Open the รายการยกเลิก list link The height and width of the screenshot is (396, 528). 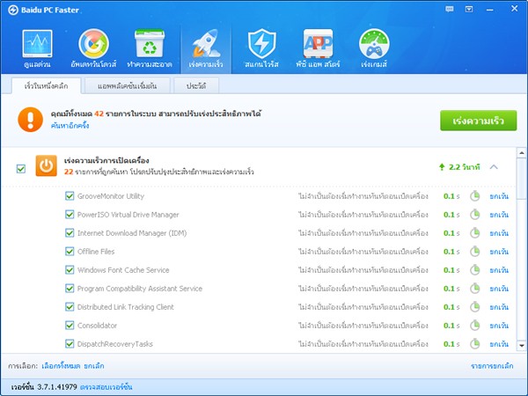pos(492,366)
